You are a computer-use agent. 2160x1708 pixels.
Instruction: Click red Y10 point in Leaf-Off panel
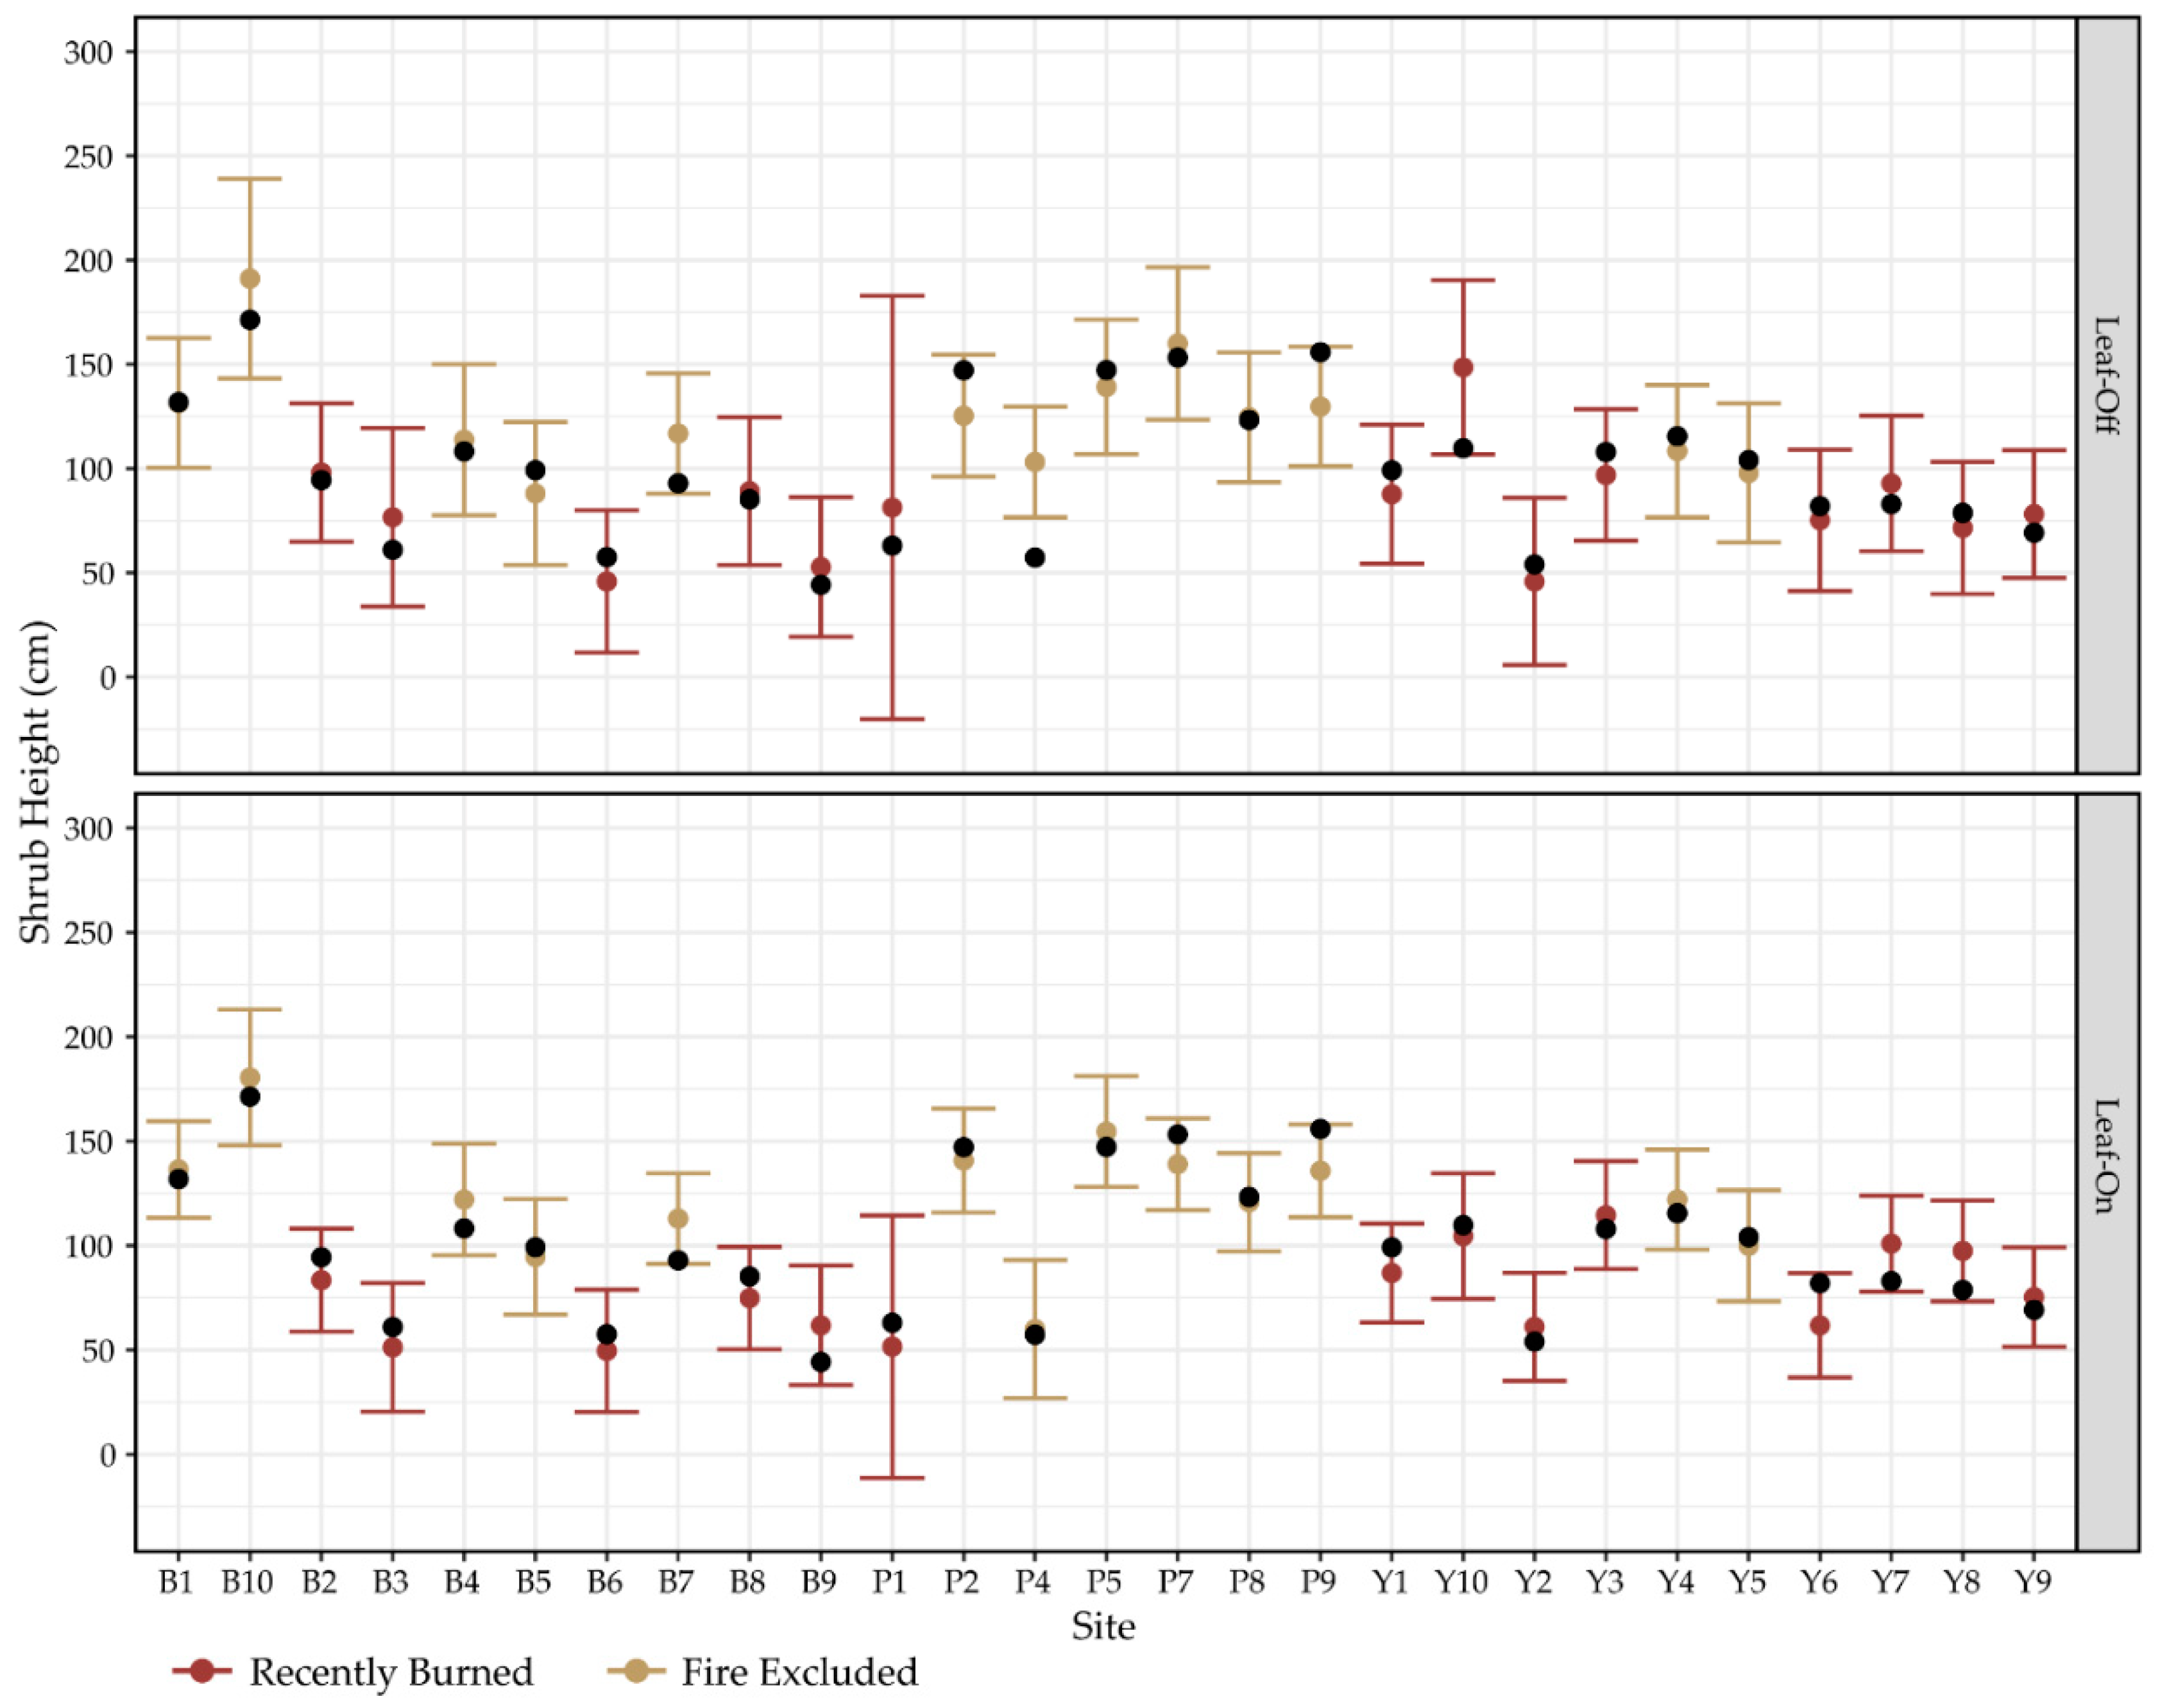click(1463, 367)
